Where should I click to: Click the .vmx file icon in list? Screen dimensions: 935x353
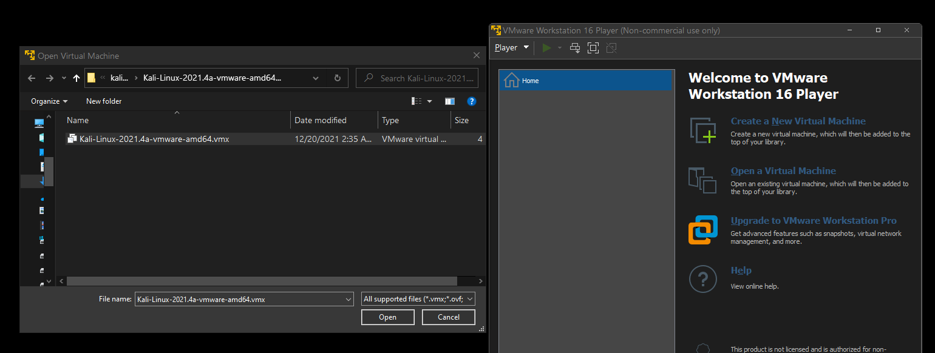(x=72, y=139)
